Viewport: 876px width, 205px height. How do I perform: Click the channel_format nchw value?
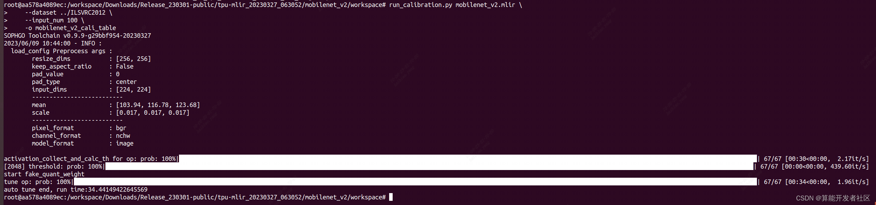123,136
